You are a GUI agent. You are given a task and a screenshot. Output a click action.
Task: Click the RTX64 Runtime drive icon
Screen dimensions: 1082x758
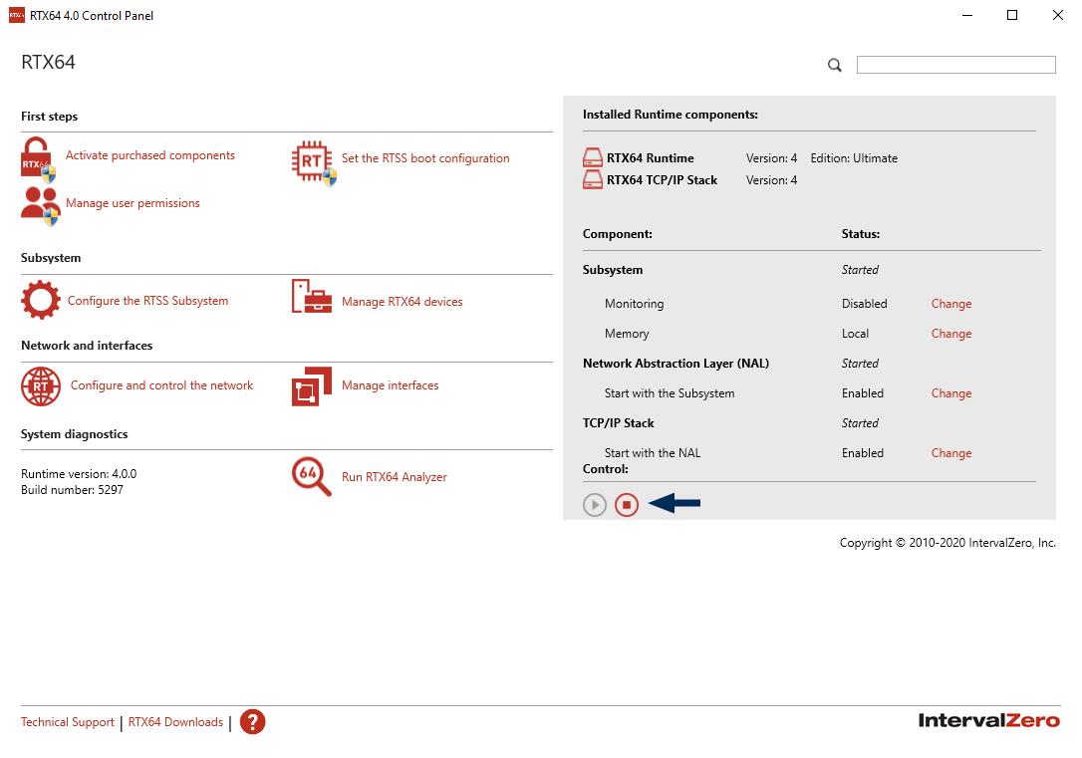(593, 158)
